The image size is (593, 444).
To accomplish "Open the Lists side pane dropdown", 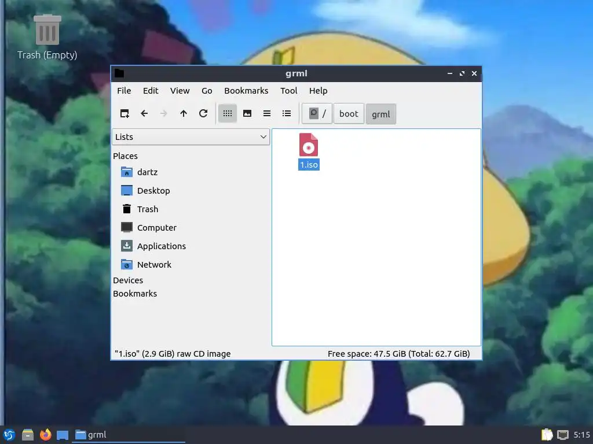I will (x=191, y=136).
